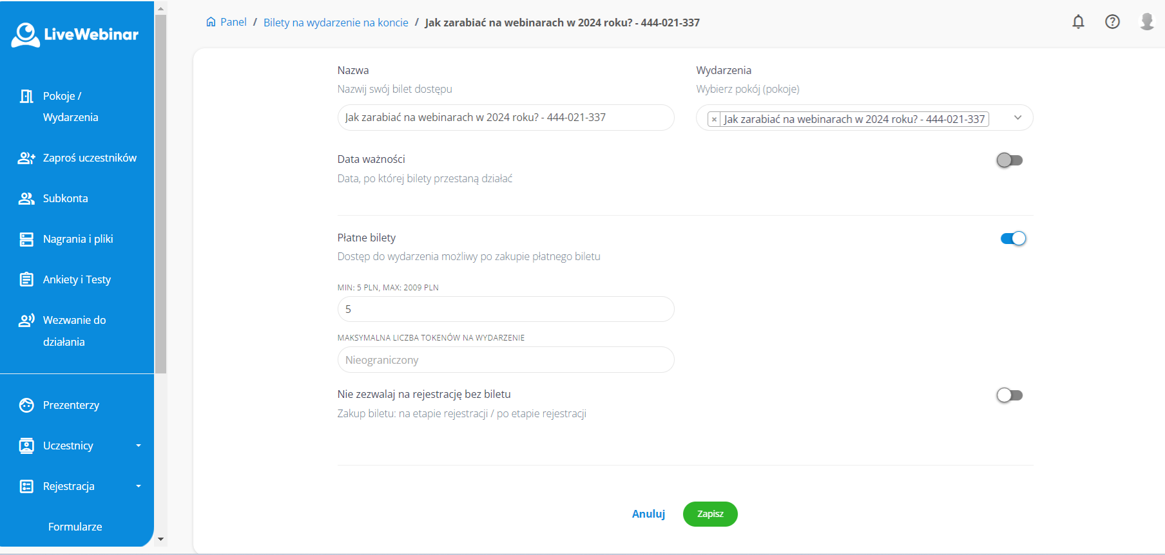Expand the Rejestracja submenu

138,486
